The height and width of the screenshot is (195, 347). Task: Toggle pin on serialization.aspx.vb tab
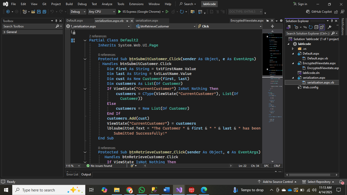(127, 21)
